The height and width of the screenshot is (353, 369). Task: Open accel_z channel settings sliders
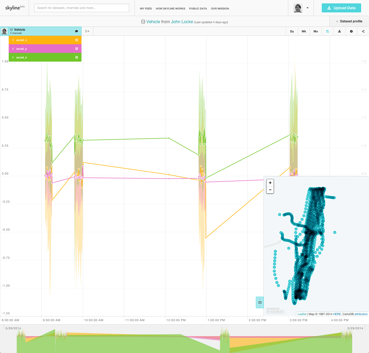point(76,57)
